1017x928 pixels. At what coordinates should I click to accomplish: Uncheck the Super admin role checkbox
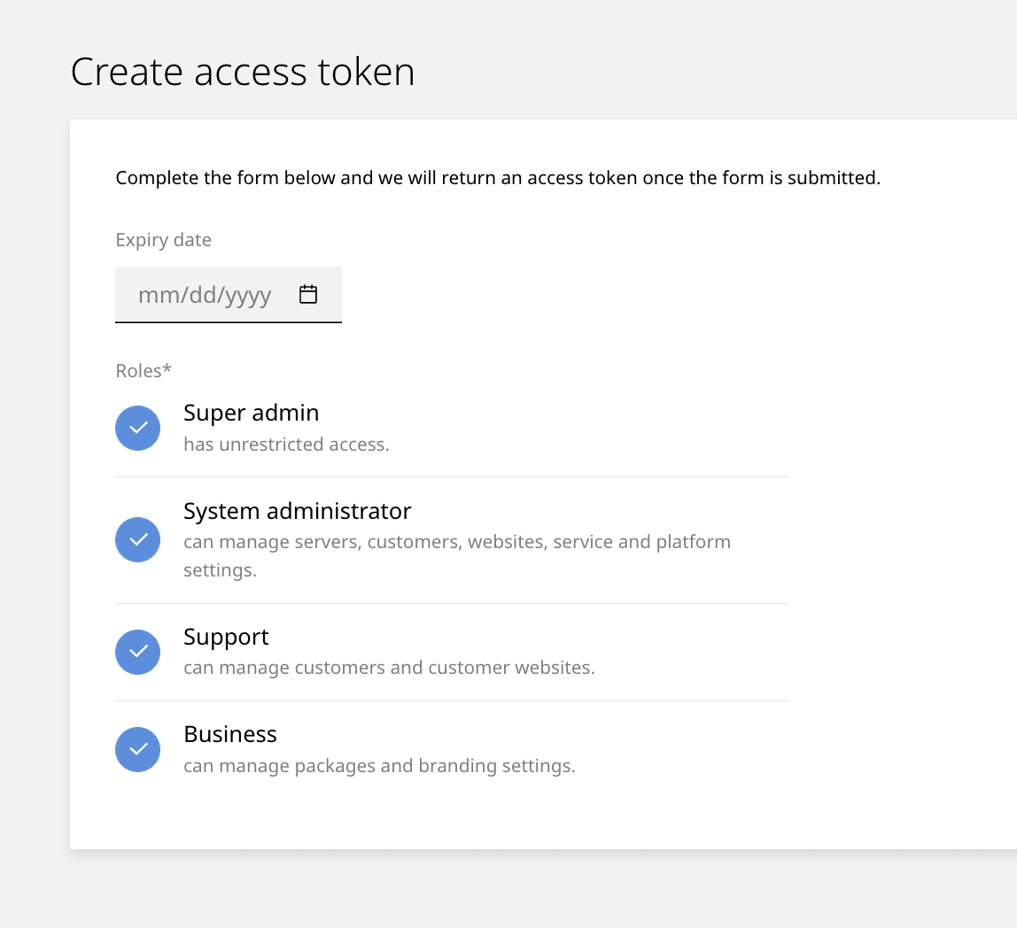click(x=138, y=429)
